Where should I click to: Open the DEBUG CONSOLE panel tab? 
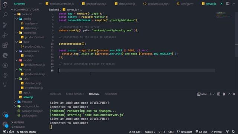[75, 94]
